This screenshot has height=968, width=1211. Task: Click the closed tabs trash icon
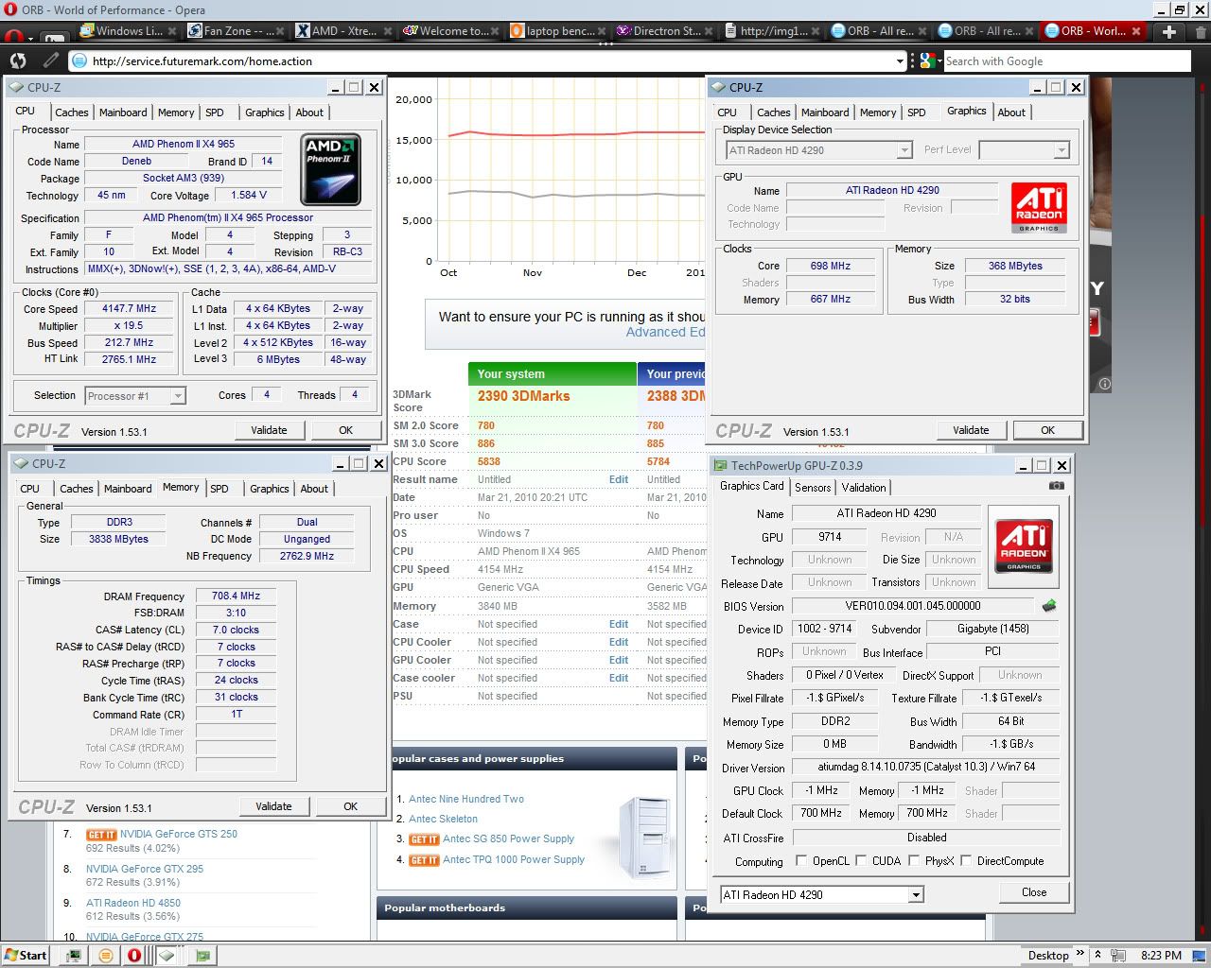tap(1202, 31)
